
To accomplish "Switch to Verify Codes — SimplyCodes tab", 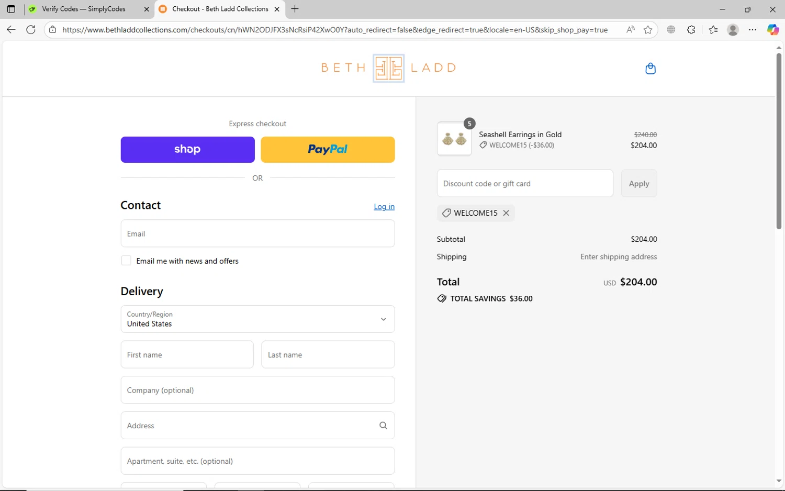I will tap(89, 9).
